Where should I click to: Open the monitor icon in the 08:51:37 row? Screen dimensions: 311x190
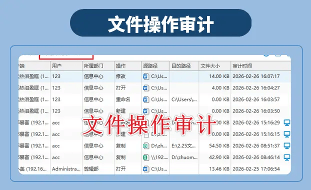pos(287,146)
